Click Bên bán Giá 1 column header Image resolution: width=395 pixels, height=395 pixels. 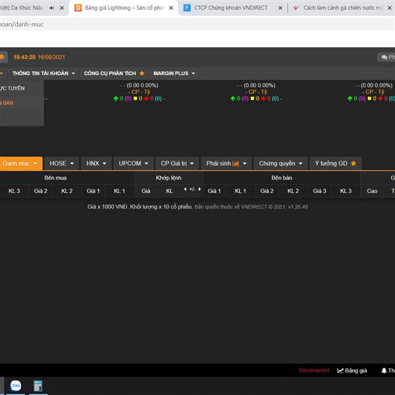coord(214,191)
